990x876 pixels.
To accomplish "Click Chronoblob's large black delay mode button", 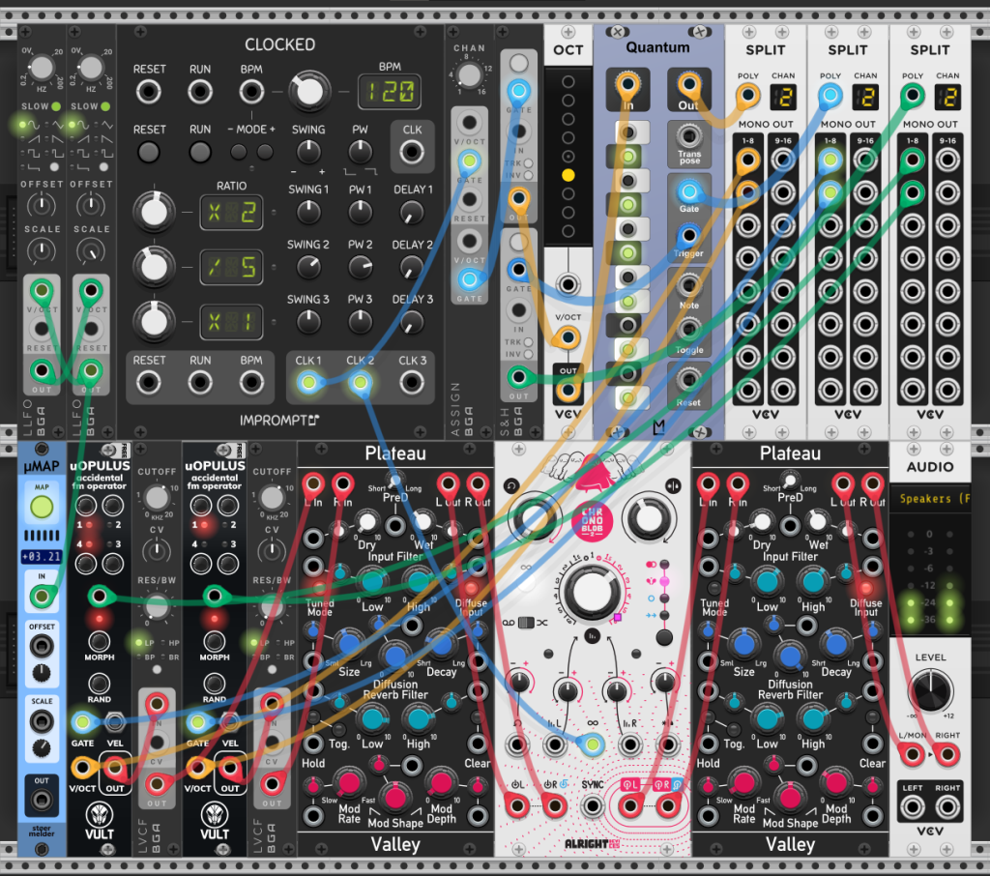I will 664,637.
